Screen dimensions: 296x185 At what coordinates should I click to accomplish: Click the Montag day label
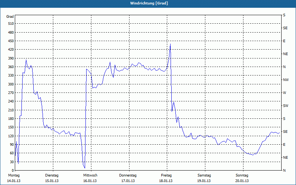pos(14,175)
